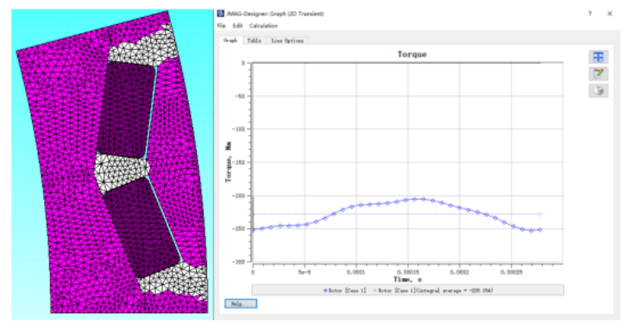
Task: Click the 0.0001 tick label on time axis
Action: click(x=355, y=272)
